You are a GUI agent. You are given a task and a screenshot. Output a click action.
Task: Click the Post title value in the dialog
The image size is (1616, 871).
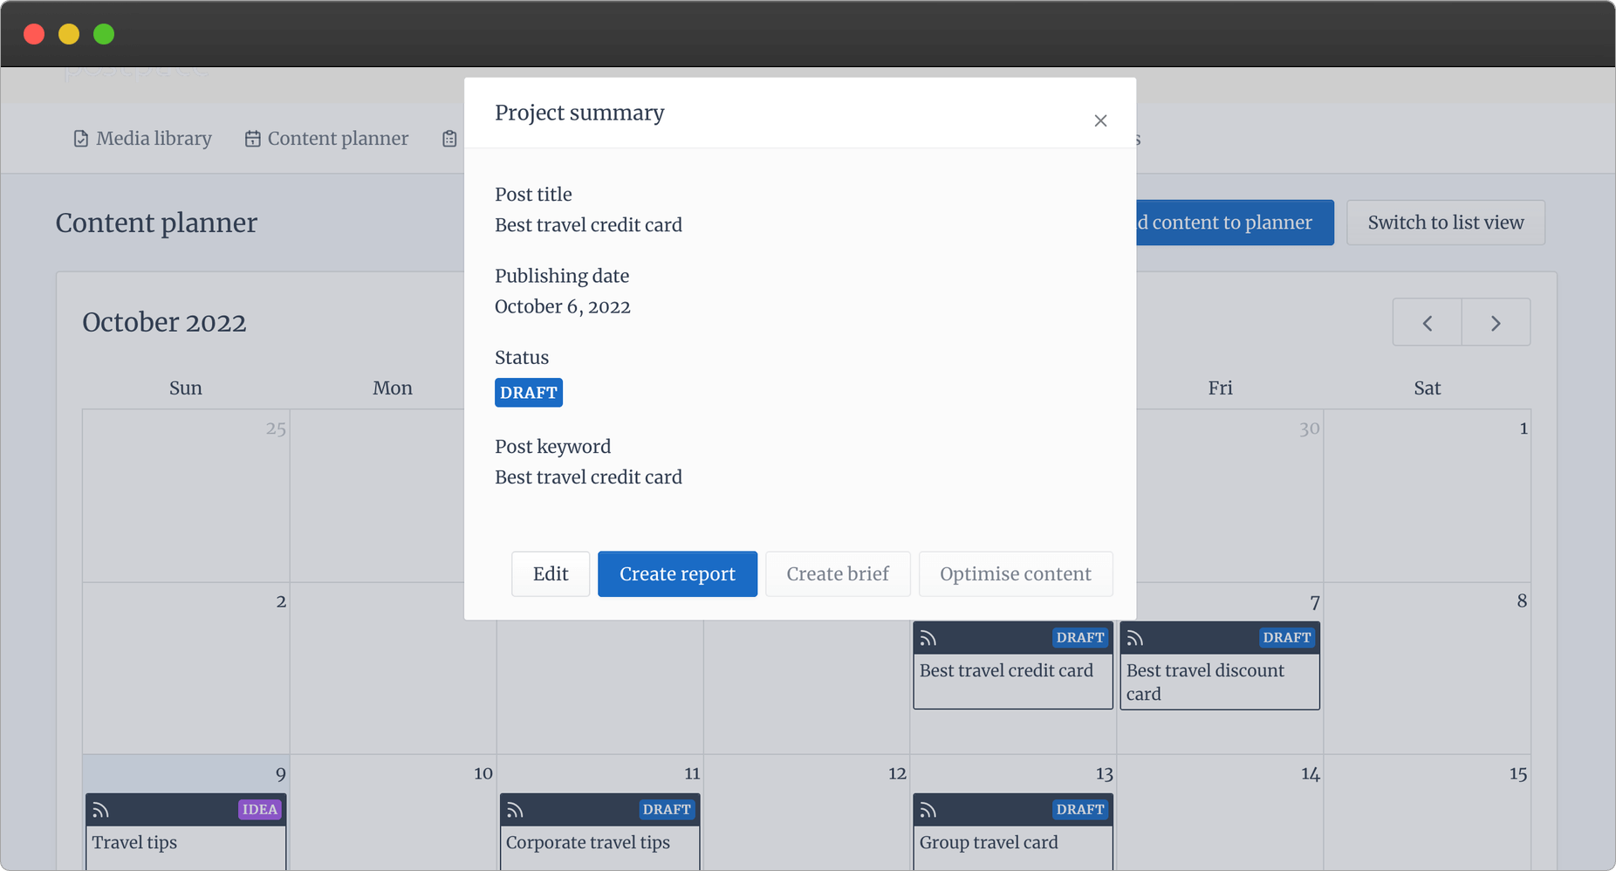(589, 224)
